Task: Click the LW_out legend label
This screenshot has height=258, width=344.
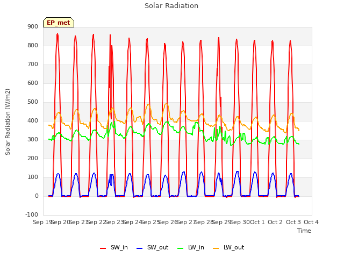Action: tap(234, 247)
